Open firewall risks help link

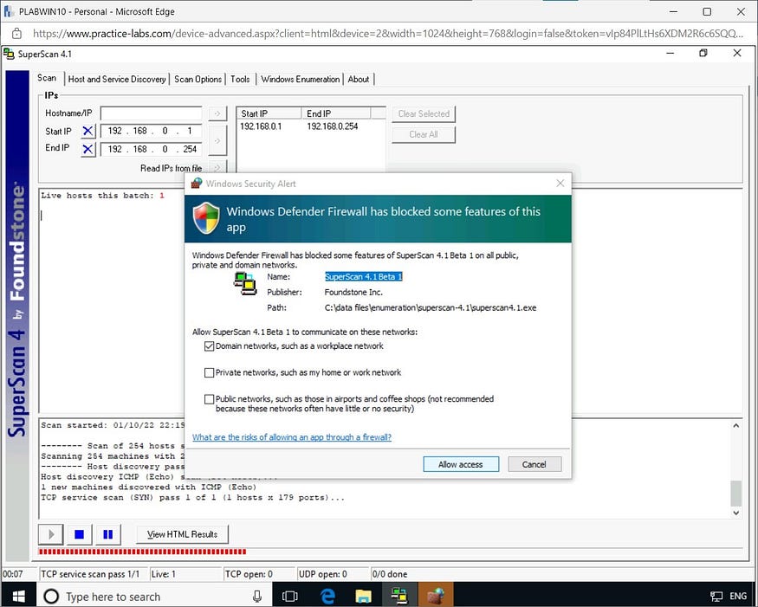(x=291, y=437)
